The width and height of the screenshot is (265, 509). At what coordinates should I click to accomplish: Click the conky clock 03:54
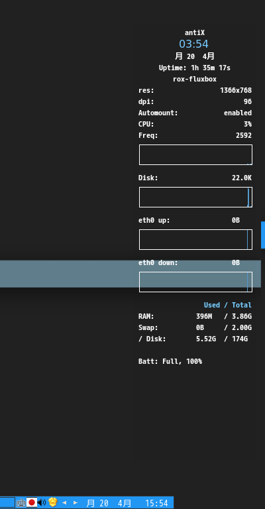(193, 44)
